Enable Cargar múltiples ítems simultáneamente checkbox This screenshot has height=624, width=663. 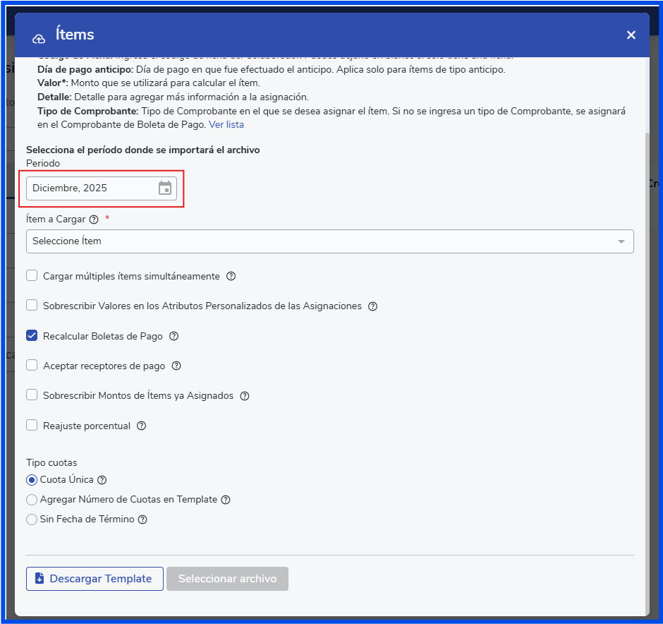[x=32, y=276]
